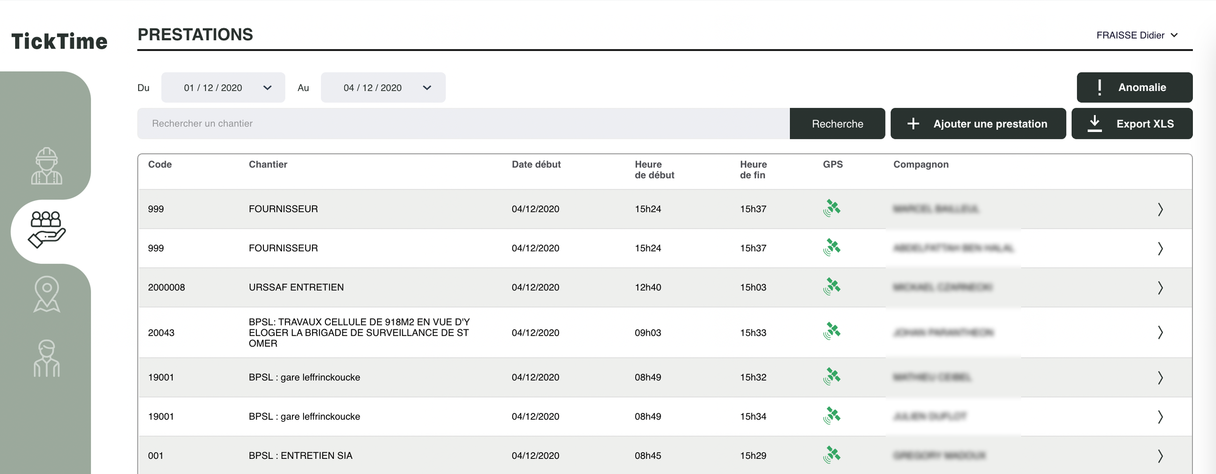Expand second FOURNISSEUR row details chevron
The width and height of the screenshot is (1216, 474).
pos(1160,248)
